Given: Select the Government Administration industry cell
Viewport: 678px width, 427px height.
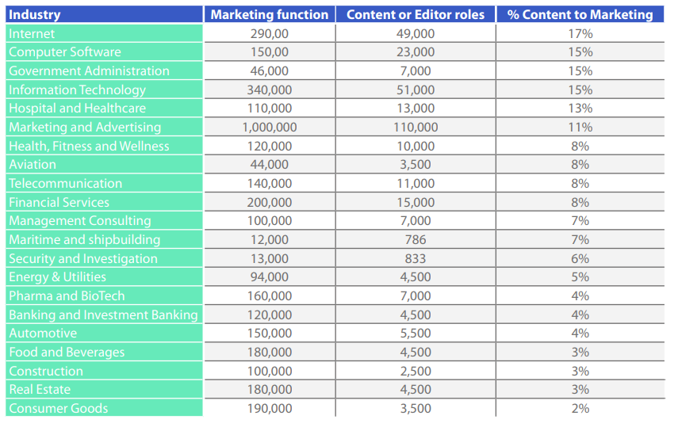Looking at the screenshot, I should (x=89, y=71).
